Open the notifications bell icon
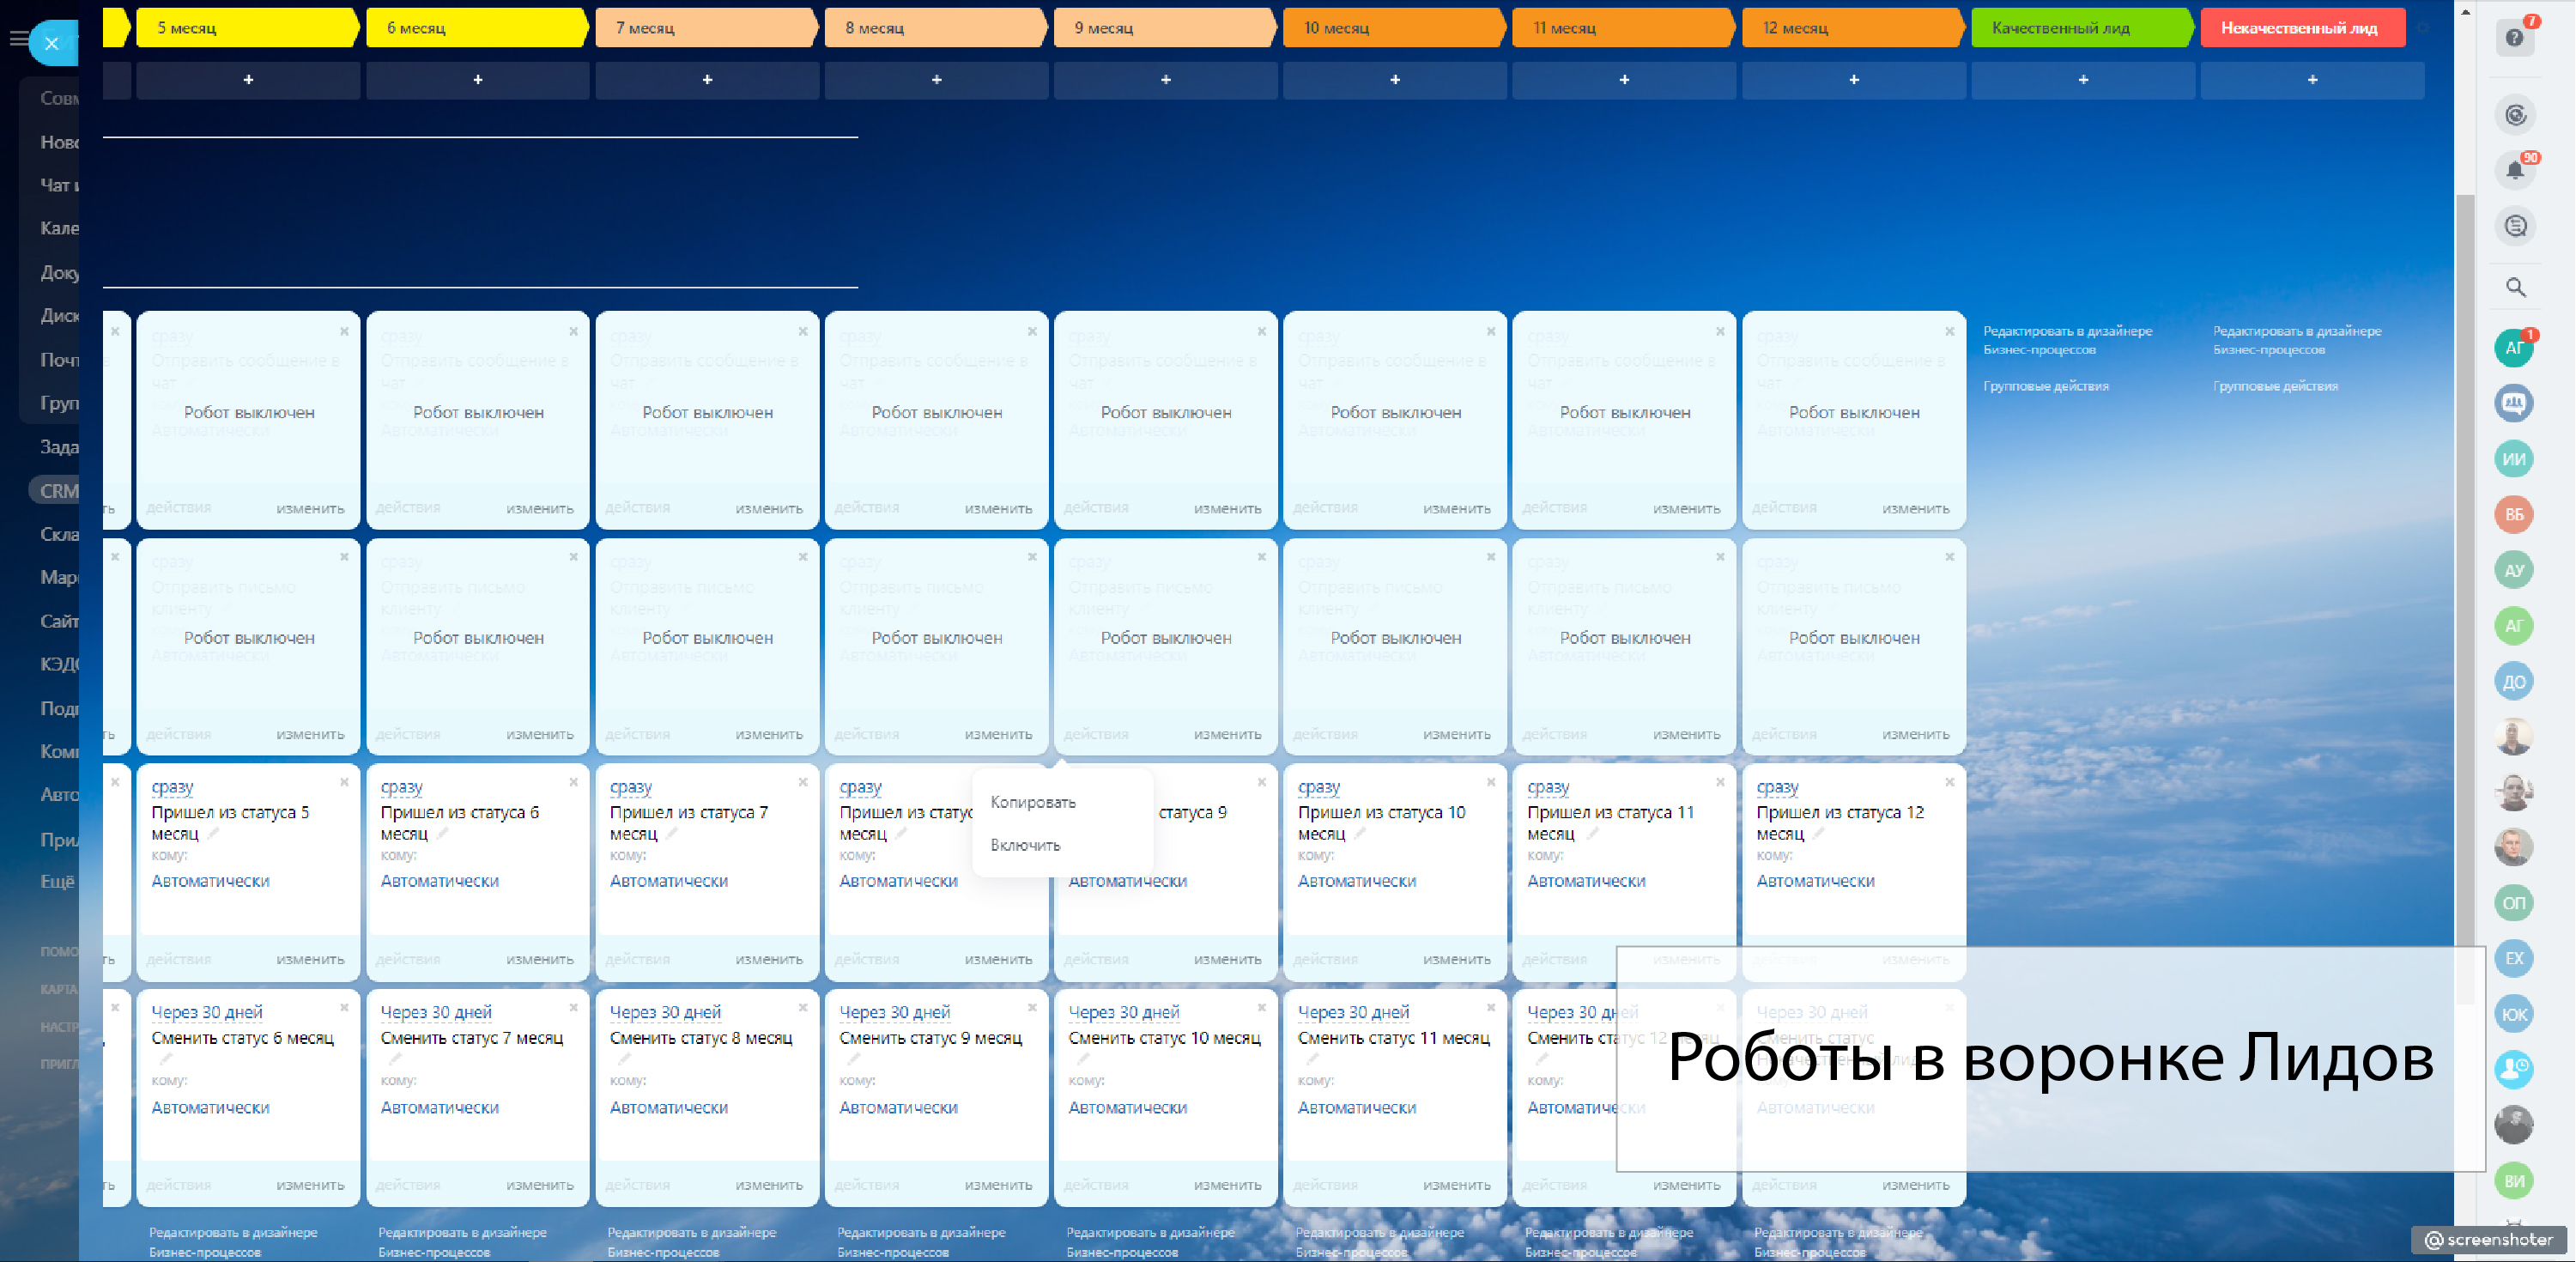This screenshot has width=2576, height=1262. click(2514, 171)
